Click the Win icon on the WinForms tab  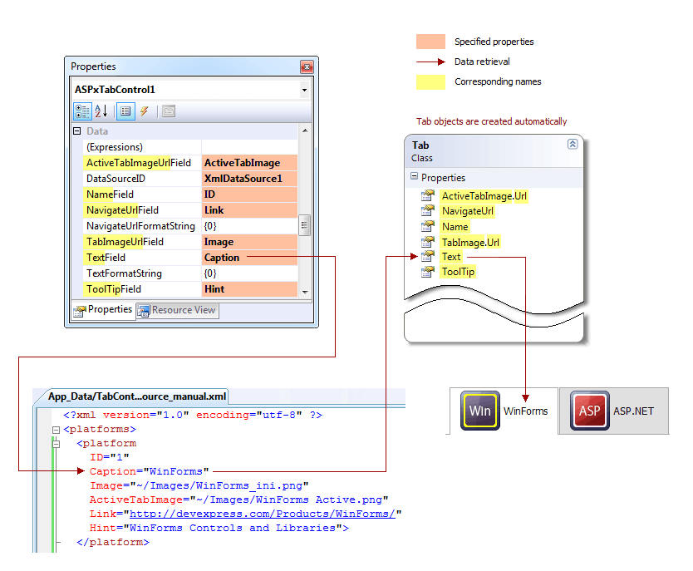pos(479,410)
